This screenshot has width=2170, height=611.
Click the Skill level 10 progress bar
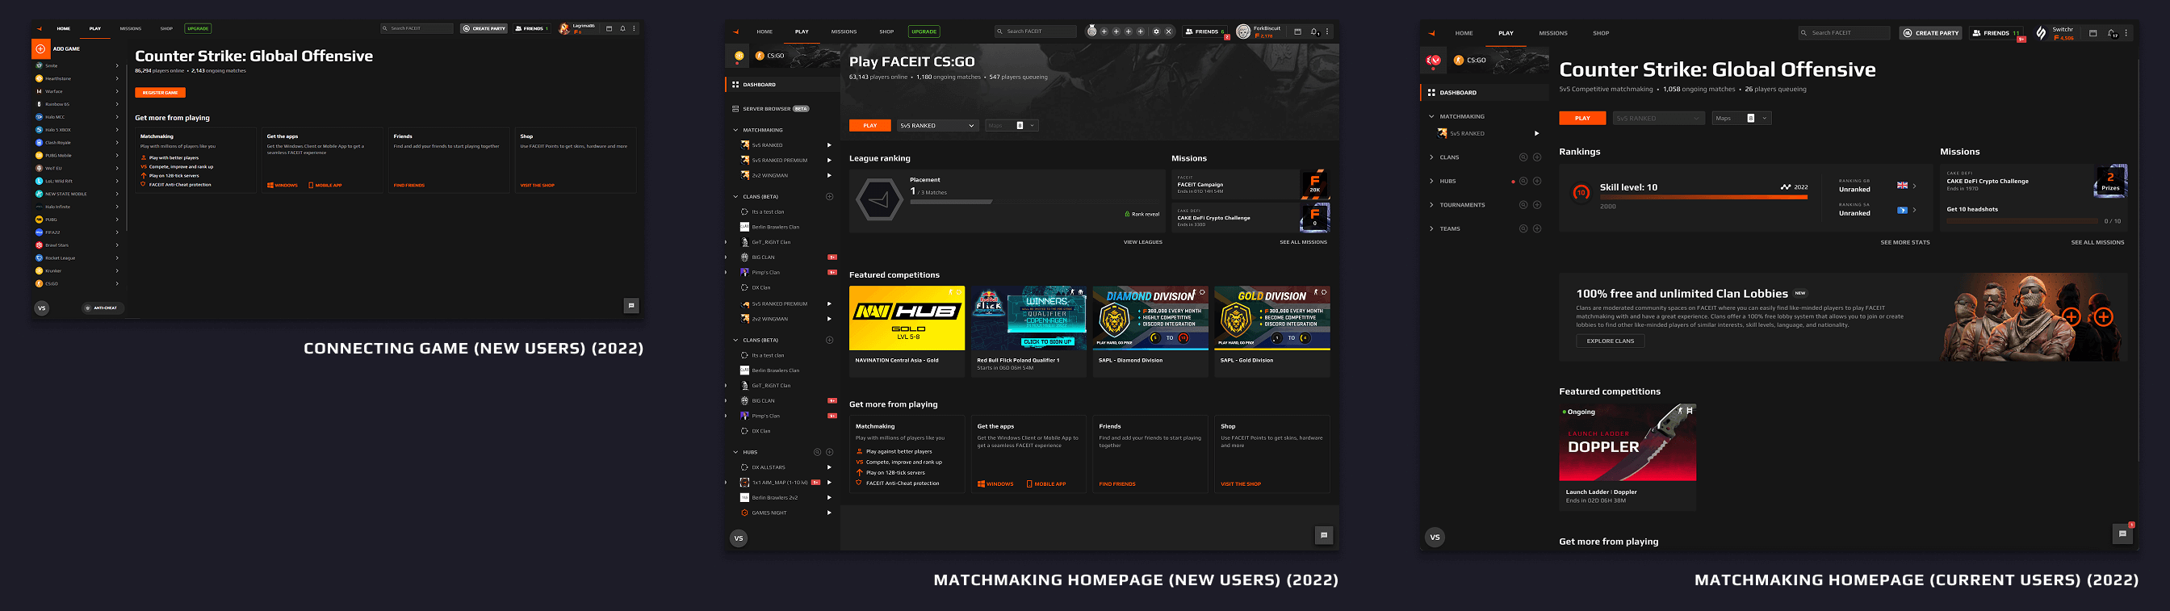tap(1703, 197)
